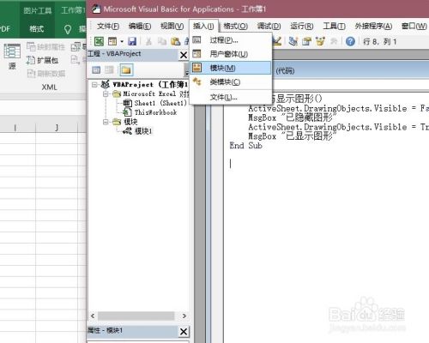Toggle Folders view in project panel

pos(126,69)
